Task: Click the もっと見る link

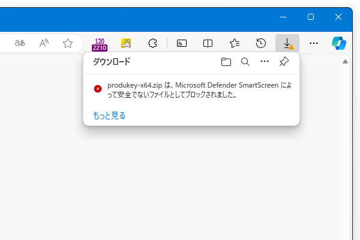Action: (109, 116)
